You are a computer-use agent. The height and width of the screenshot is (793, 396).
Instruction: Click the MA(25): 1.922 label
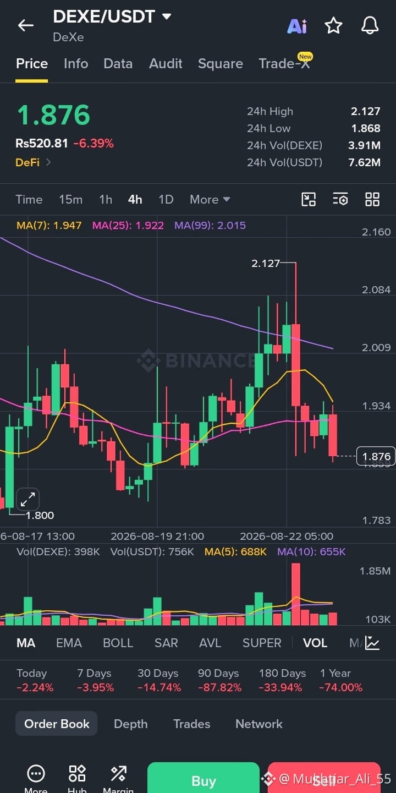point(128,225)
